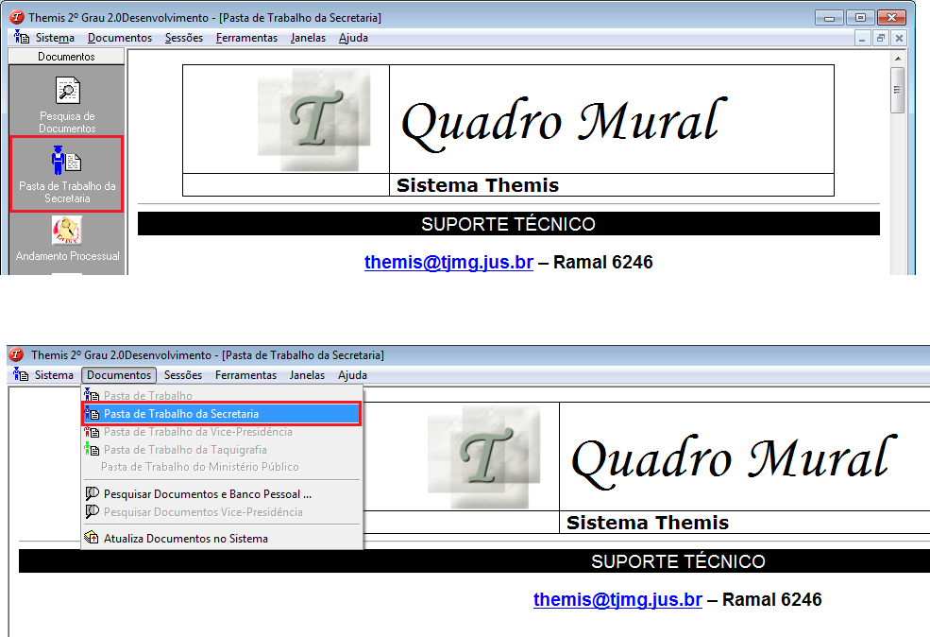Open Documentos menu in top window
Image resolution: width=930 pixels, height=637 pixels.
pyautogui.click(x=120, y=38)
